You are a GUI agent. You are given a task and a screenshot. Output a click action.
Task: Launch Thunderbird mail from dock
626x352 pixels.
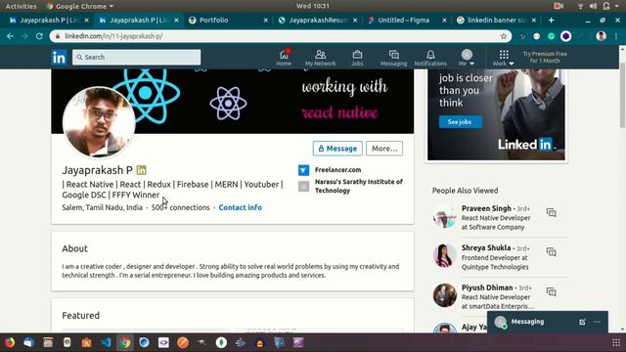[x=28, y=343]
